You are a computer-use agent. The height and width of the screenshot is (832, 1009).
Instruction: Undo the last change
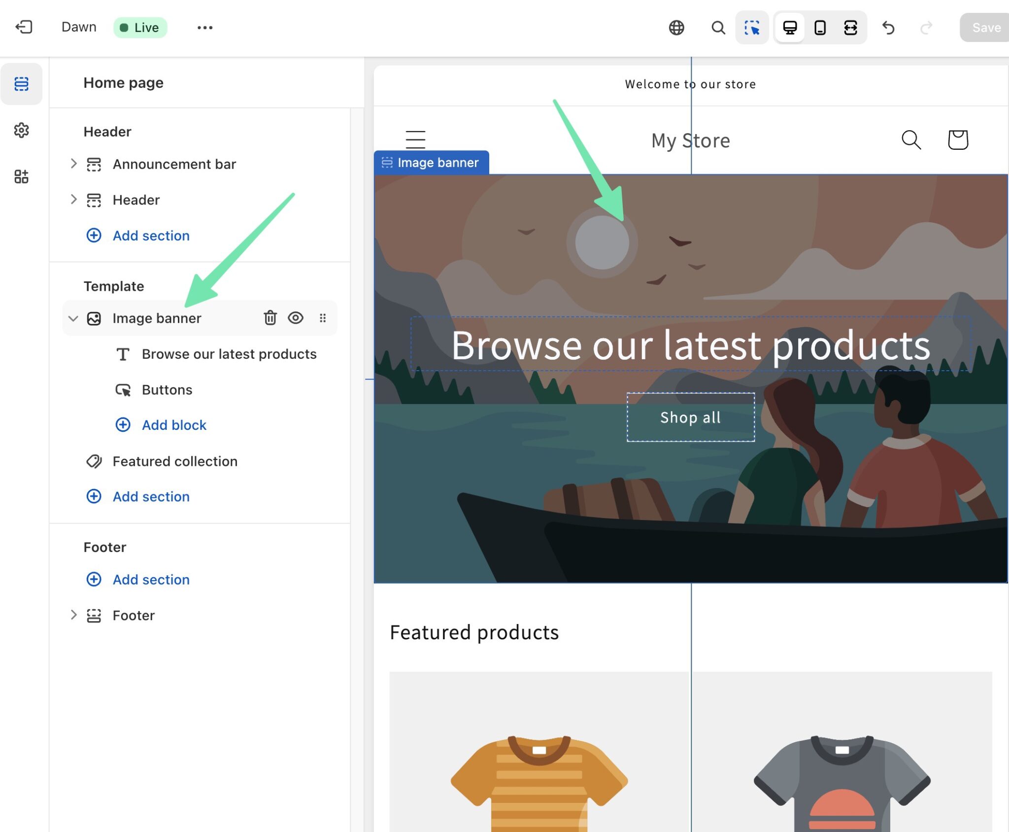tap(889, 28)
